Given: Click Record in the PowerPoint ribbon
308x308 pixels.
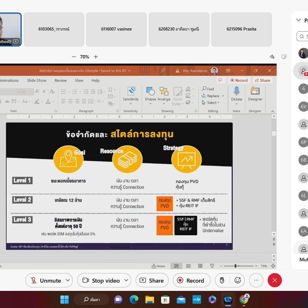Looking at the screenshot, I should pos(239,80).
